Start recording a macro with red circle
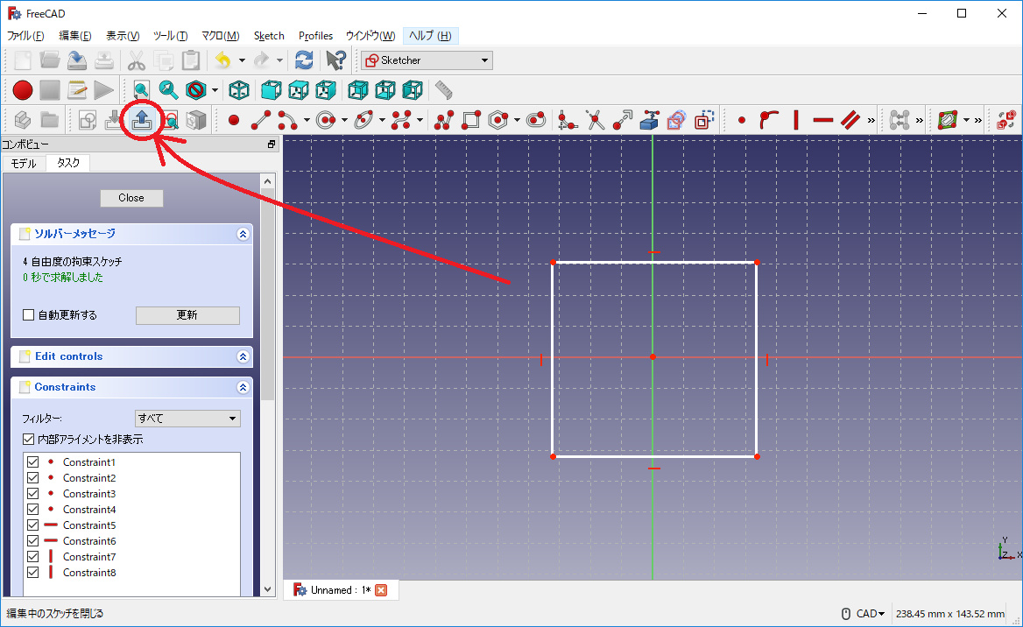This screenshot has width=1023, height=627. pos(23,90)
